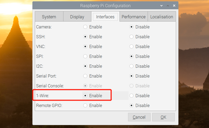Confirm settings with the OK button
Screen dimensions: 209x128
coord(163,117)
